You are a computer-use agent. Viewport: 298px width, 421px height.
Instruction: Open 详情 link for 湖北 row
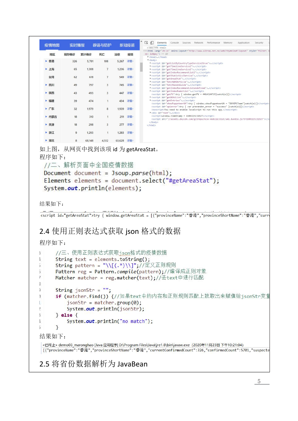coord(130,141)
